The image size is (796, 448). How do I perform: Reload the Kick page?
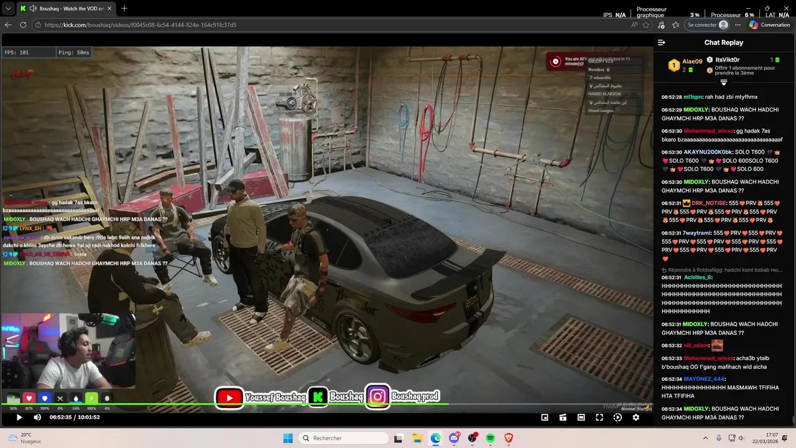[x=23, y=25]
